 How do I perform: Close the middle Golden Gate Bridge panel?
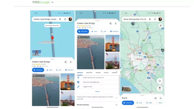coord(116,24)
